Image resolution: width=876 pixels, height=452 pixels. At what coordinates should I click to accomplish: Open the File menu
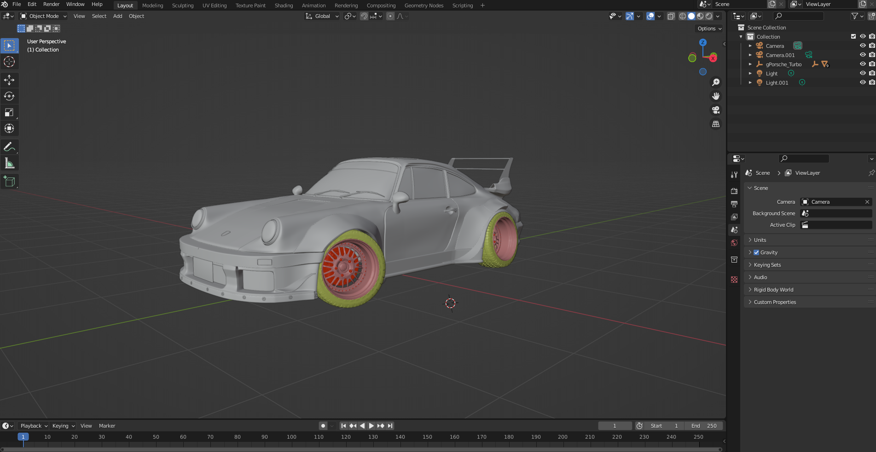coord(17,4)
